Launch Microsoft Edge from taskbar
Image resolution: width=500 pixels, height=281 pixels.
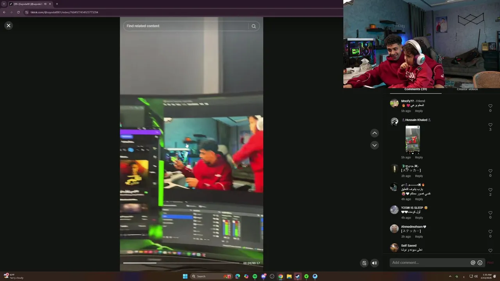237,276
